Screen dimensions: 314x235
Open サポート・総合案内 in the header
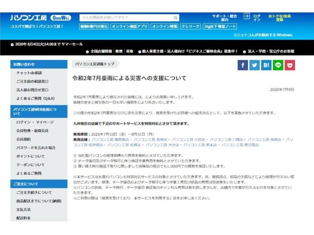coord(225,18)
